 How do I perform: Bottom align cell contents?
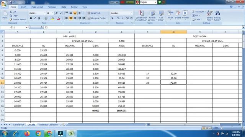coord(75,13)
